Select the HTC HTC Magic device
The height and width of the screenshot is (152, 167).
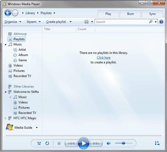coord(25,118)
